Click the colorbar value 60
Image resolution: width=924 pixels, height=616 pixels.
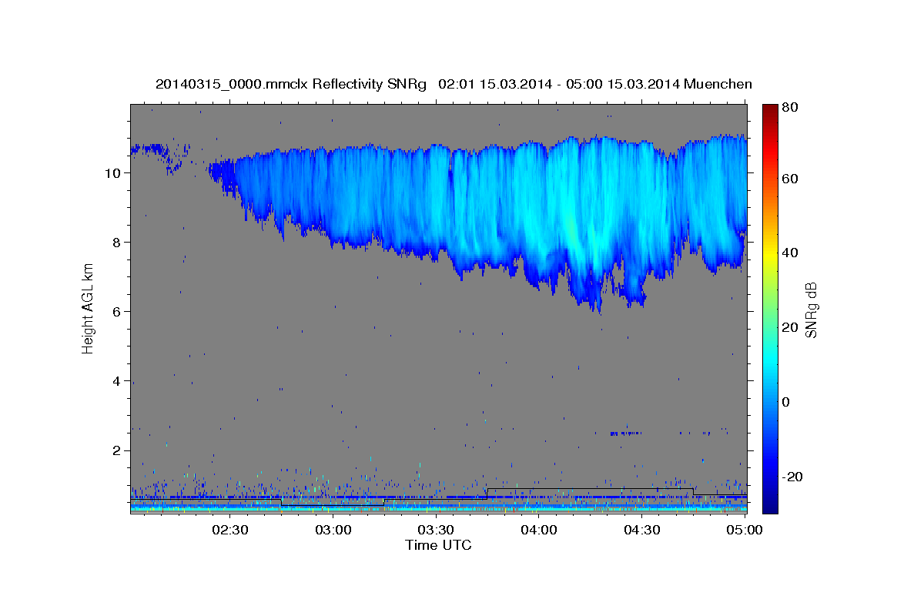[790, 179]
